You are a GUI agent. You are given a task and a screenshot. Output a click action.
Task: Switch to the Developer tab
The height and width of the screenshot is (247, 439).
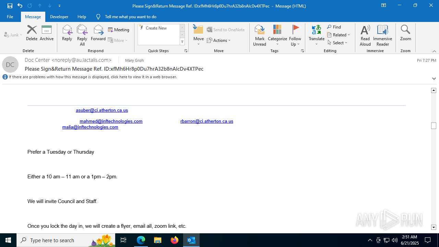click(x=59, y=16)
